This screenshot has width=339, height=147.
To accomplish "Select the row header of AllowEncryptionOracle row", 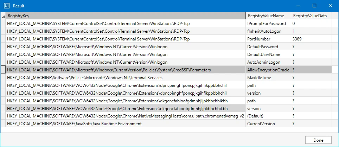I will click(3, 70).
